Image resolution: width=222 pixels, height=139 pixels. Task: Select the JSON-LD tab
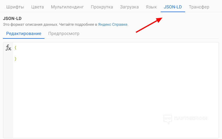(173, 7)
